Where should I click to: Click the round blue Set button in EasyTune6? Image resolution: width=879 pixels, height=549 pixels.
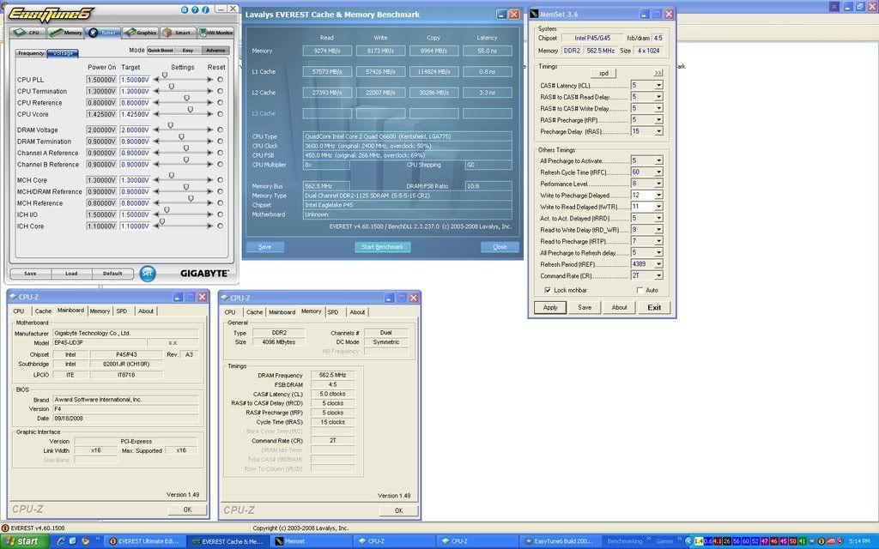pos(148,274)
